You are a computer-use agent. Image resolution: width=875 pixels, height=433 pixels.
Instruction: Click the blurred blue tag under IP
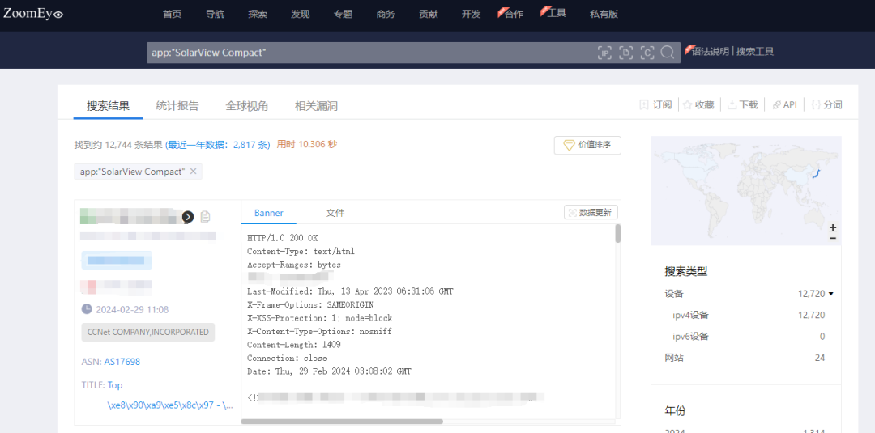point(117,261)
